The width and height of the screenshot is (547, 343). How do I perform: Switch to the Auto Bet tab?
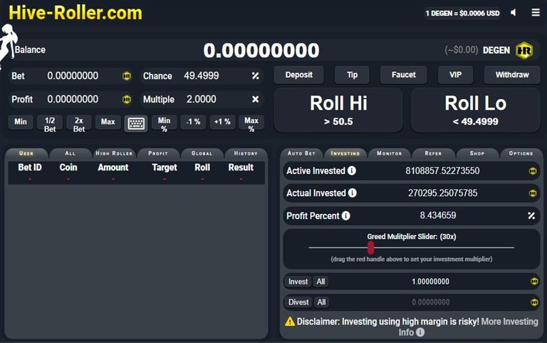tap(301, 153)
